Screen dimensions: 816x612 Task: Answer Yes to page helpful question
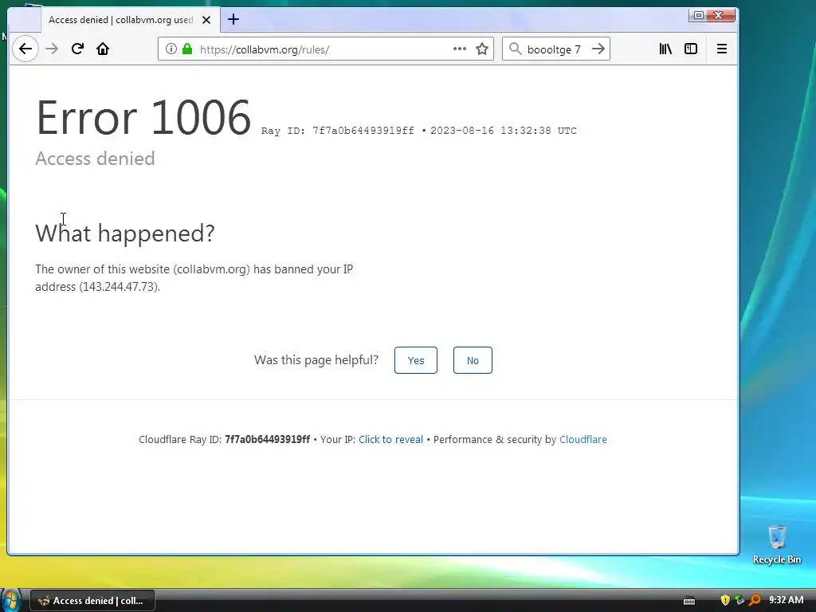click(416, 360)
